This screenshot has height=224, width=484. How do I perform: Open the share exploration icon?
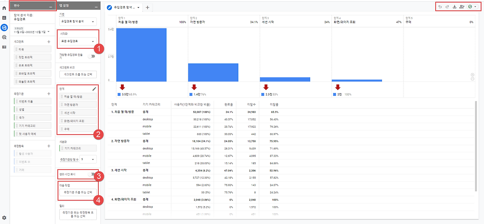462,6
